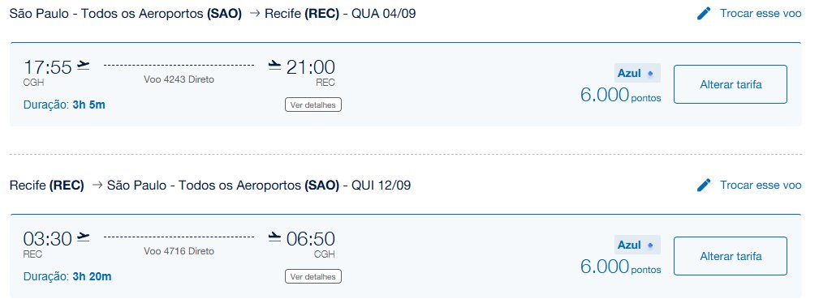This screenshot has height=303, width=819.
Task: Click Alterar tarifa on return flight
Action: [731, 256]
